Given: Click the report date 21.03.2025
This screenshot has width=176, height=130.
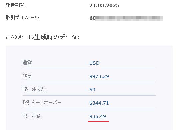Looking at the screenshot, I should pyautogui.click(x=104, y=5).
